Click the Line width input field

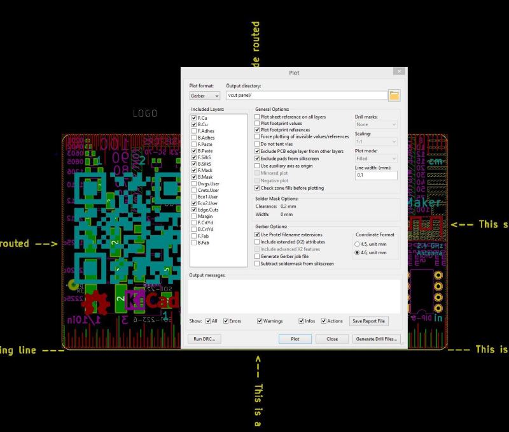click(x=376, y=175)
